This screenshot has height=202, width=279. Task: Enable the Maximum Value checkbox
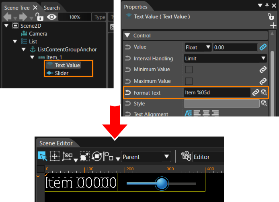189,81
